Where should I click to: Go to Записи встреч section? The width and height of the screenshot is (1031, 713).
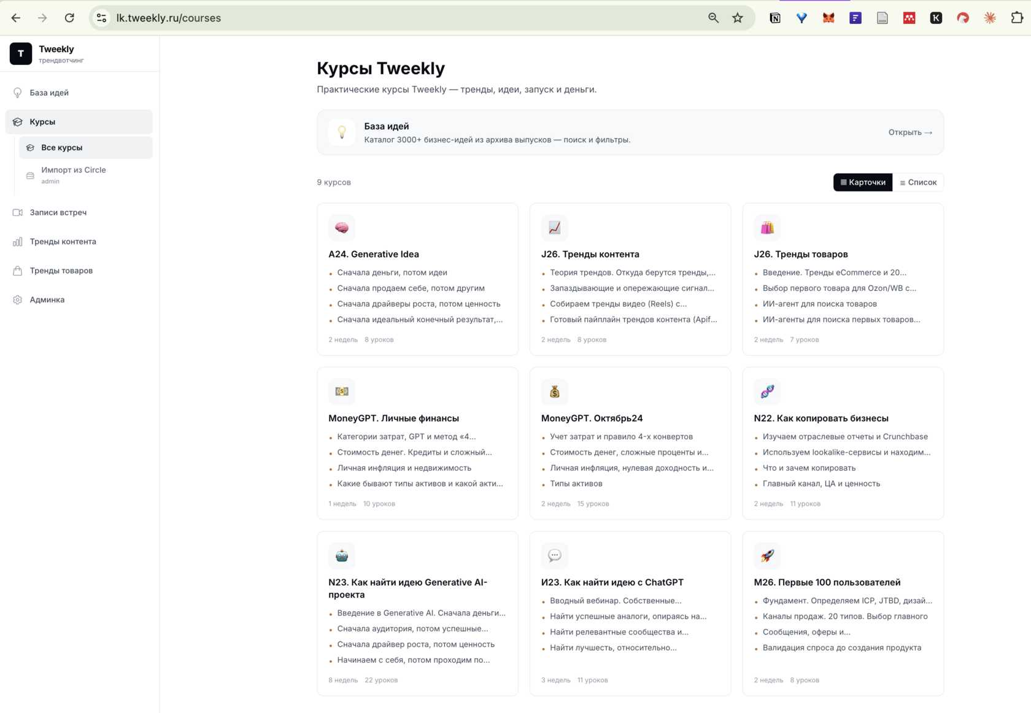(x=79, y=212)
